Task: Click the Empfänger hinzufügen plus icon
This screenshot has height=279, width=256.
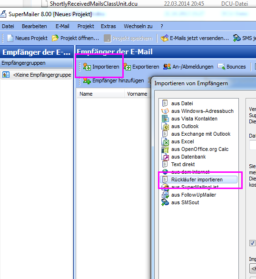Action: tap(87, 80)
